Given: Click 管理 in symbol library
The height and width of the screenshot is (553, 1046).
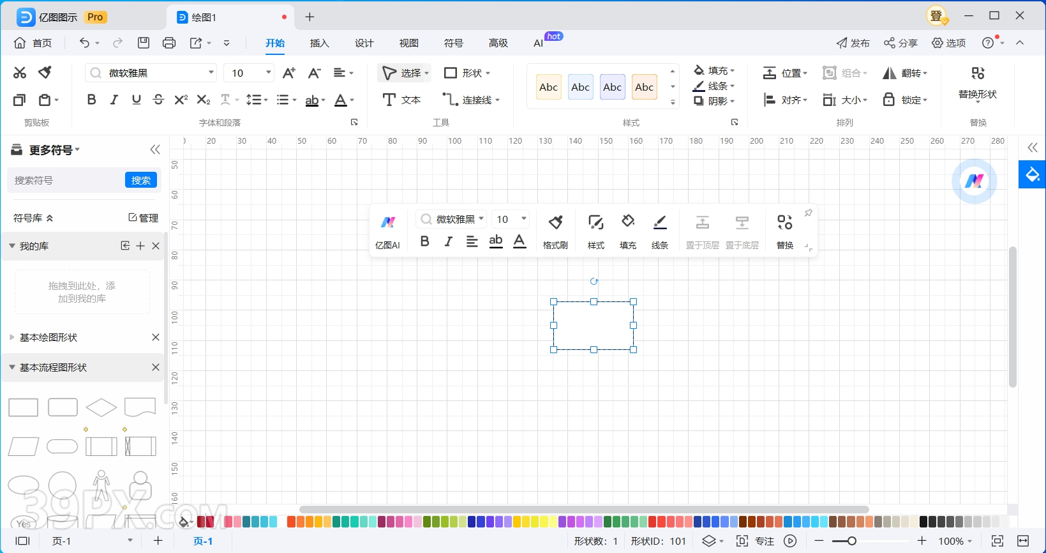Looking at the screenshot, I should (143, 218).
